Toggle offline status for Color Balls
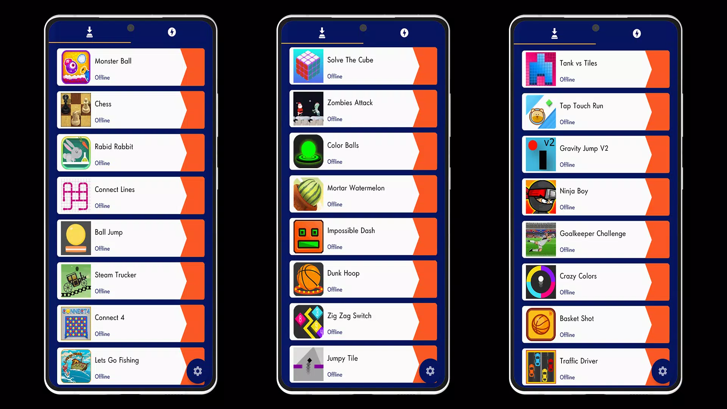727x409 pixels. click(335, 162)
